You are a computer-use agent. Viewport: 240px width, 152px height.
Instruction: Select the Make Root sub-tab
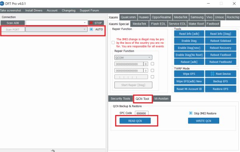196,24
